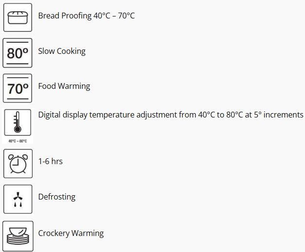Viewport: 305px width, 252px height.
Task: Click the 40°C – 80°C caption under thermometer
Action: click(17, 141)
